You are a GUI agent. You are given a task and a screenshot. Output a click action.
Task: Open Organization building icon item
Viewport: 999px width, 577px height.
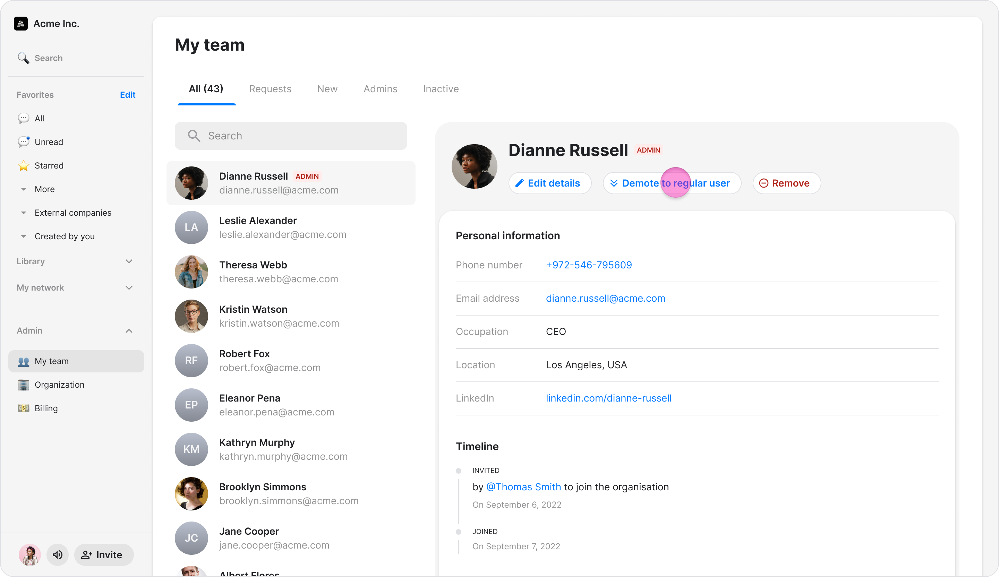23,385
